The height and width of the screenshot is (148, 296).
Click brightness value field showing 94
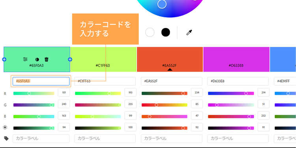pos(64,127)
